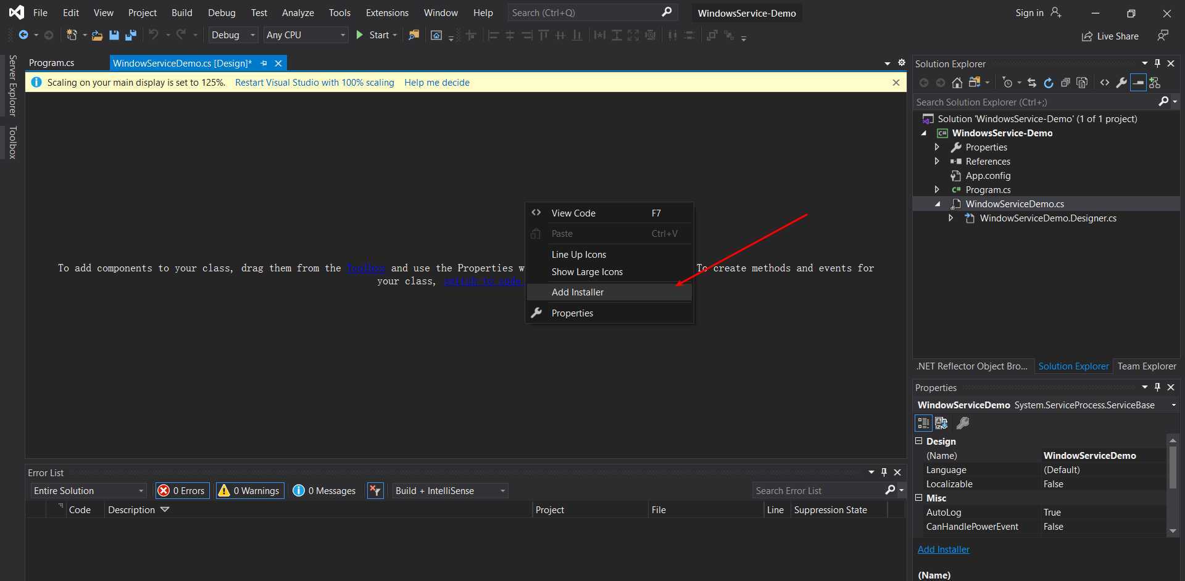The width and height of the screenshot is (1185, 581).
Task: Toggle the 0 Errors filter button
Action: pyautogui.click(x=182, y=491)
